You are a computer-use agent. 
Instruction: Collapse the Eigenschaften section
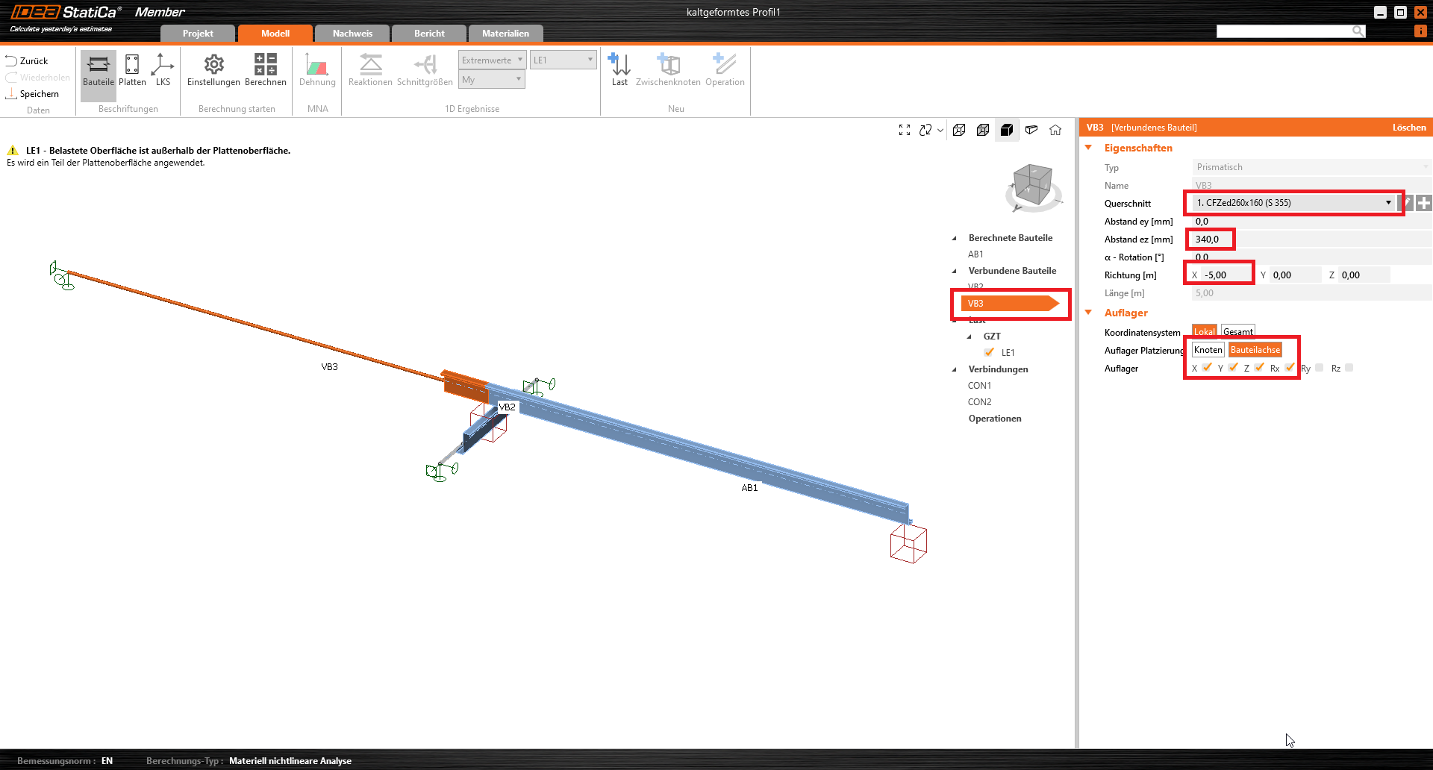[1089, 148]
